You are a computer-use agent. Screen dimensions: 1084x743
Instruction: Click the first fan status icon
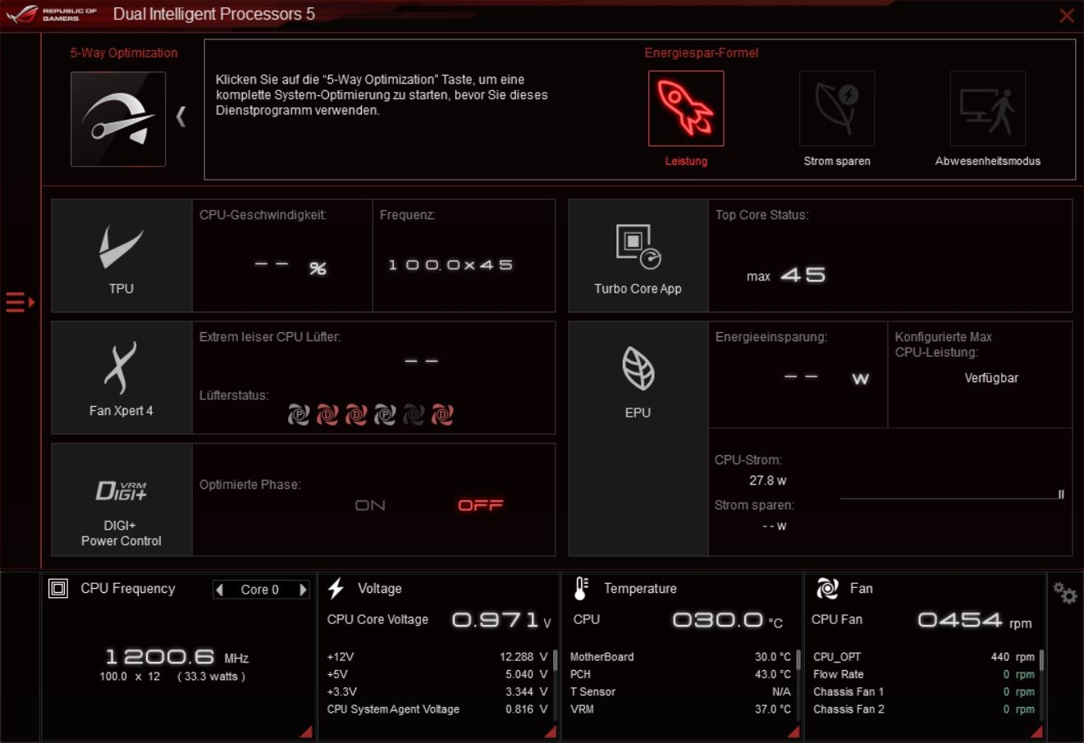click(298, 415)
